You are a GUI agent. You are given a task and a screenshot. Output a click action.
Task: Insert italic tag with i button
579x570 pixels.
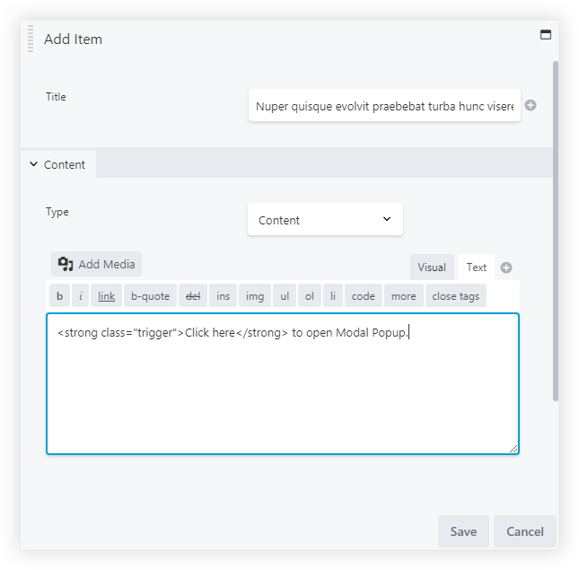point(81,296)
